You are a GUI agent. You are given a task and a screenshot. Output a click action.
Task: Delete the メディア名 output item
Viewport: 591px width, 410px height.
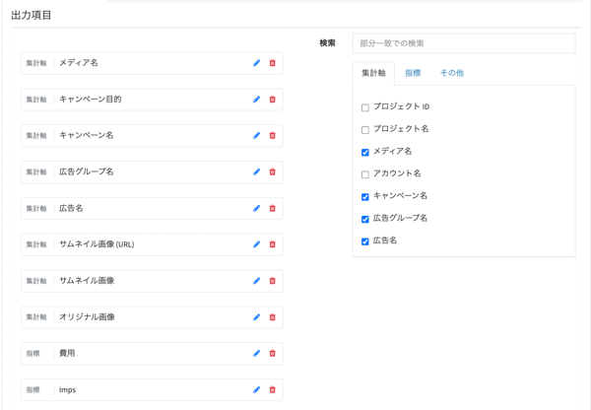[x=273, y=63]
